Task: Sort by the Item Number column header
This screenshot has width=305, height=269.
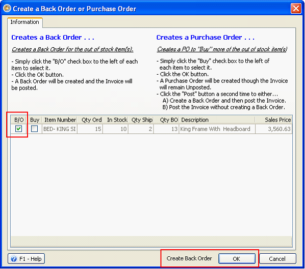Action: click(x=60, y=120)
